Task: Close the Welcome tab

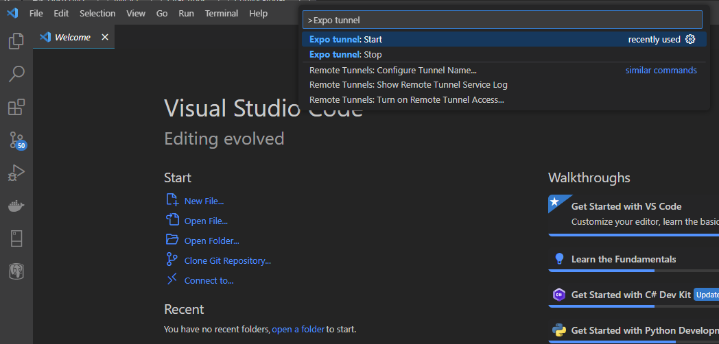Action: point(105,37)
